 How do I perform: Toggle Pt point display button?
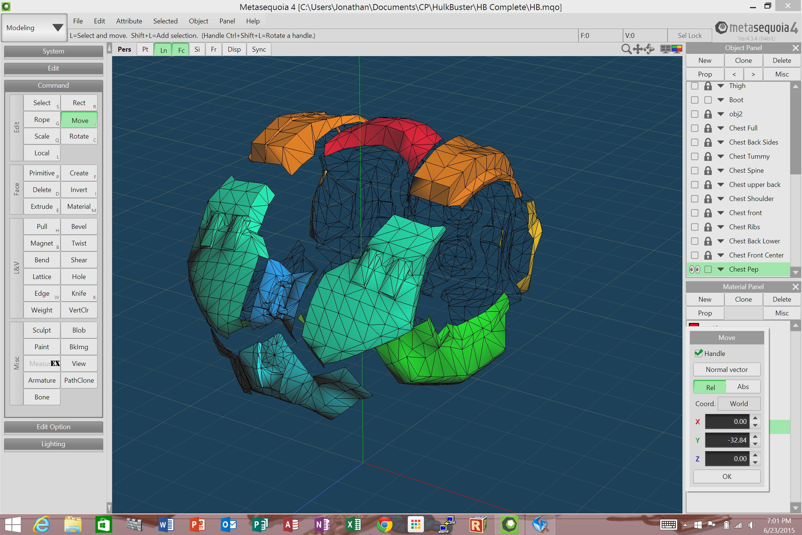point(145,49)
